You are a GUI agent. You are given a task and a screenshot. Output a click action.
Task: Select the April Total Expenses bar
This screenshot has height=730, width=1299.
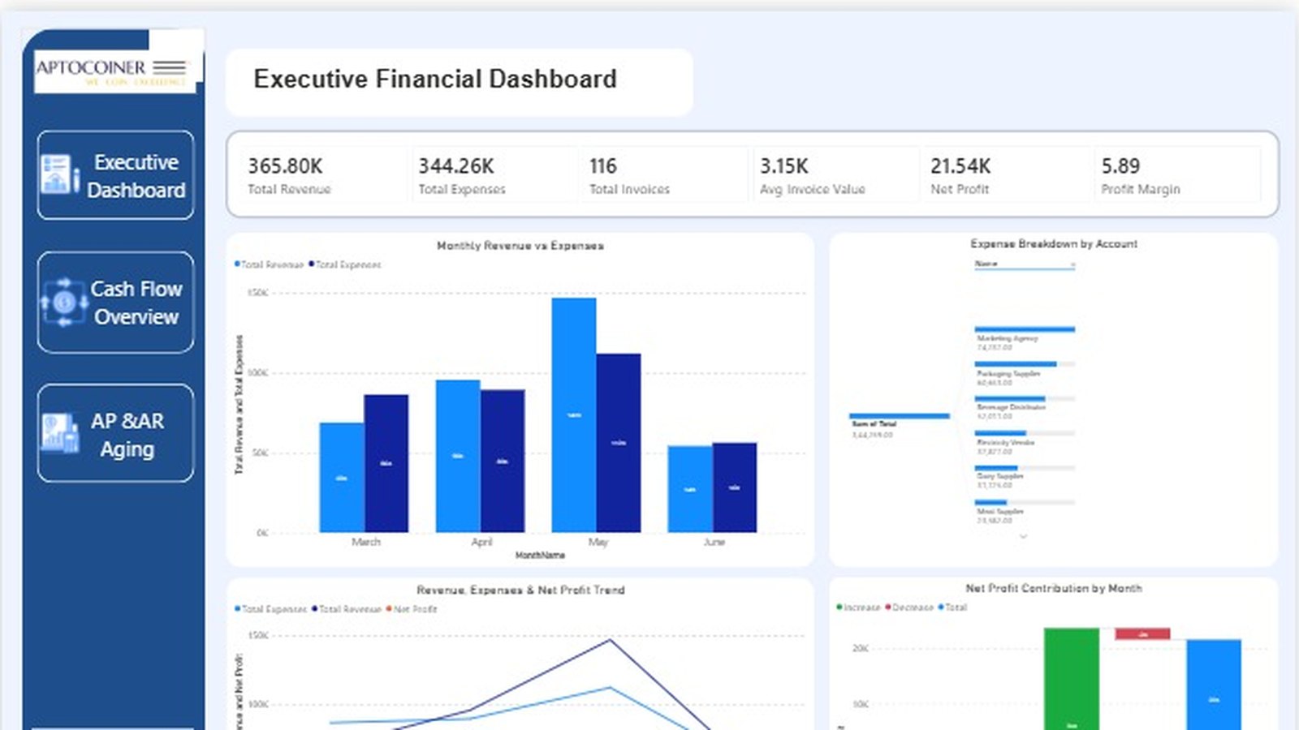coord(503,462)
